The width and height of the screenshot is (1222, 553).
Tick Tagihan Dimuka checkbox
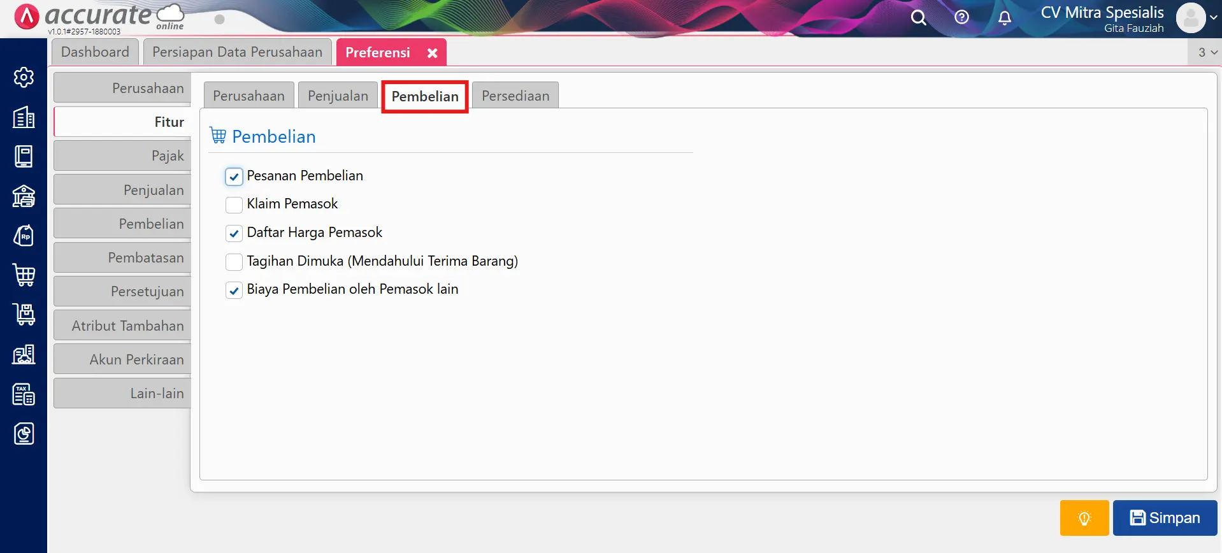point(234,262)
